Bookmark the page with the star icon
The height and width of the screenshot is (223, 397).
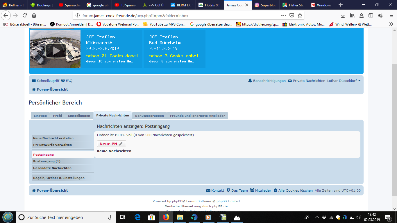[299, 16]
